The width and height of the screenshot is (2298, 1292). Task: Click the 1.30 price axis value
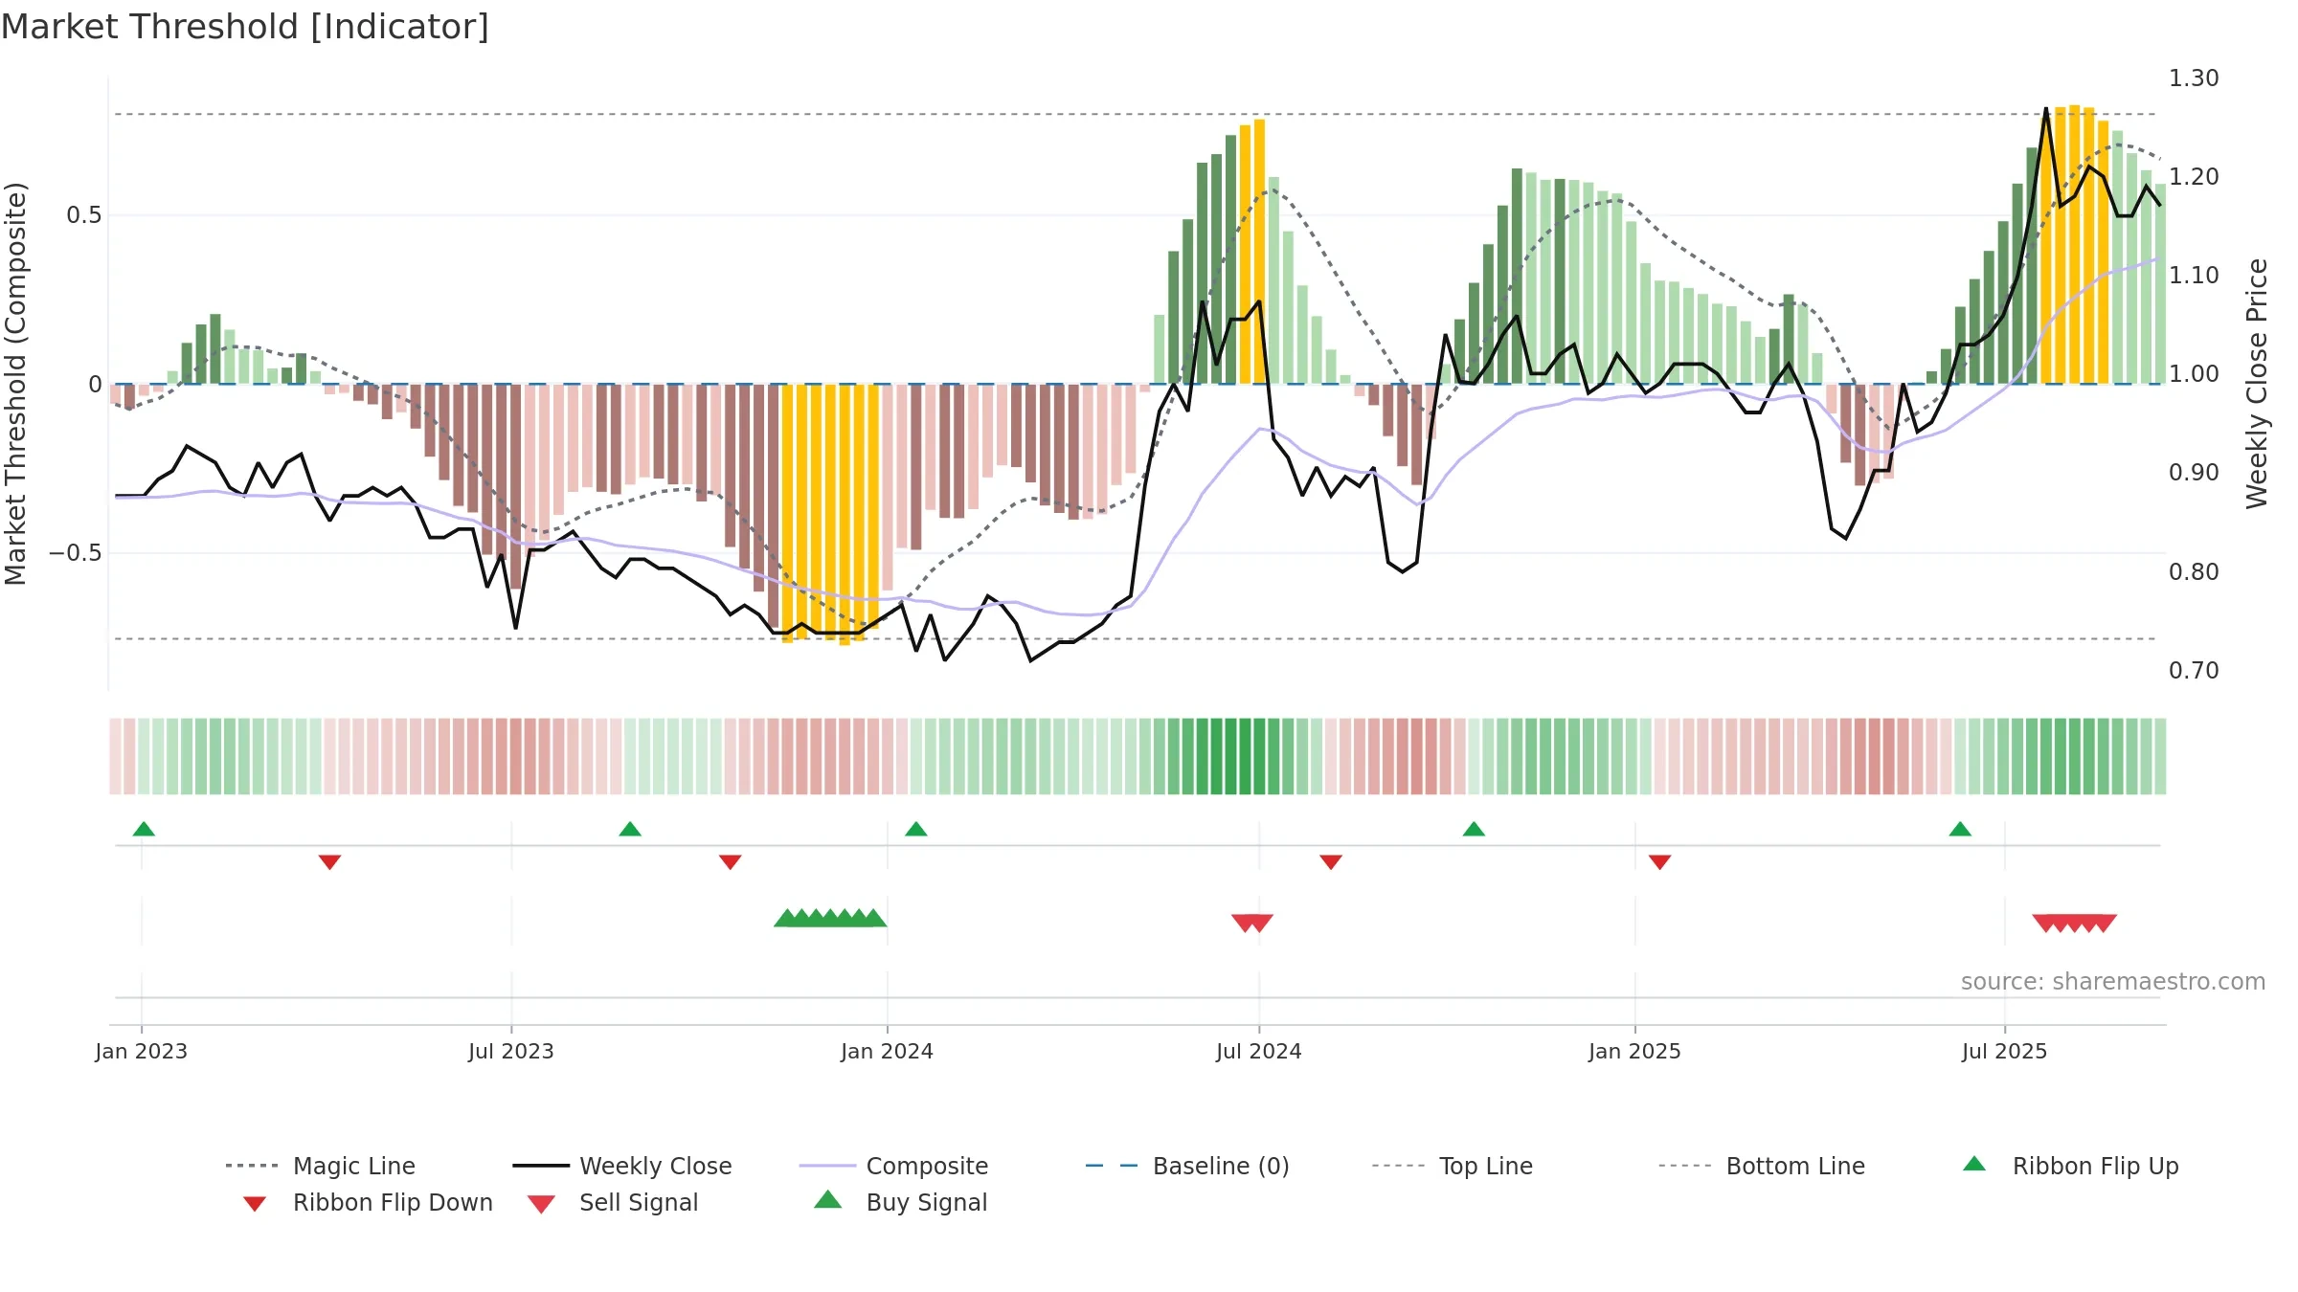2194,78
